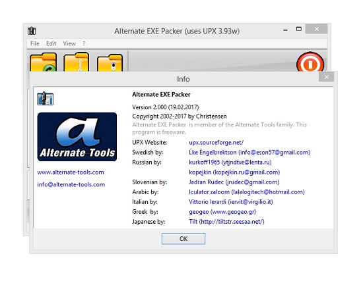This screenshot has height=281, width=363.
Task: Confirm the Info dialog with OK
Action: tap(183, 238)
